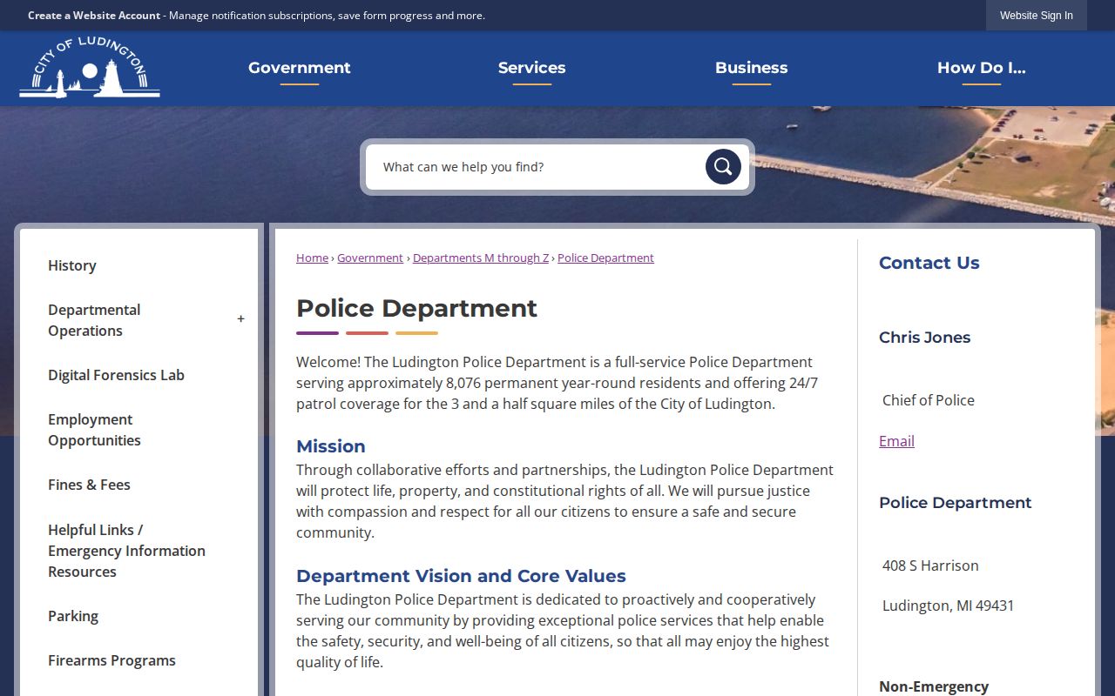Click the search magnifier button
Screen dimensions: 1115x696
[x=723, y=167]
